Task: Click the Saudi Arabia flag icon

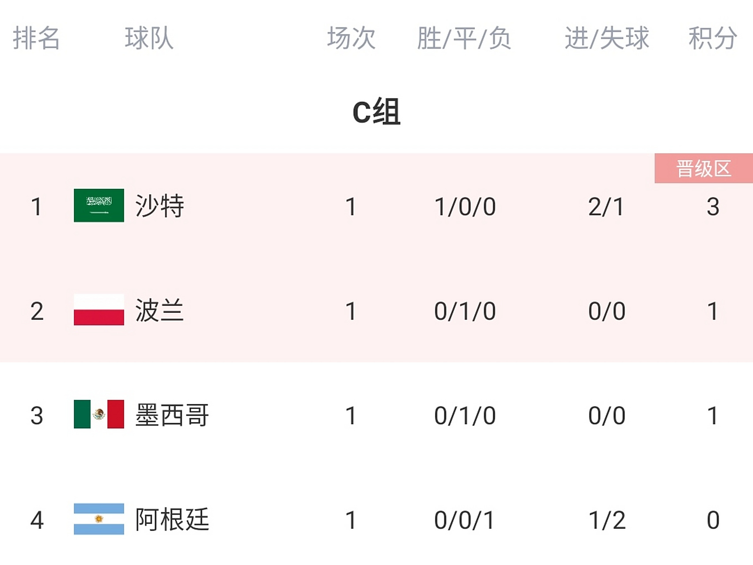Action: [98, 206]
